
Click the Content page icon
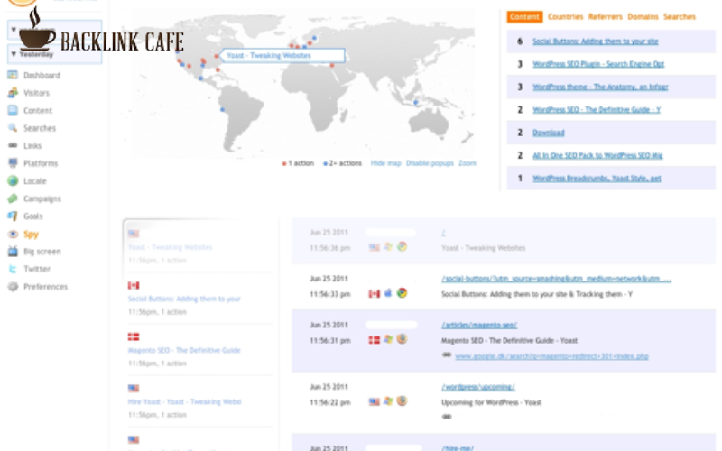[x=13, y=110]
